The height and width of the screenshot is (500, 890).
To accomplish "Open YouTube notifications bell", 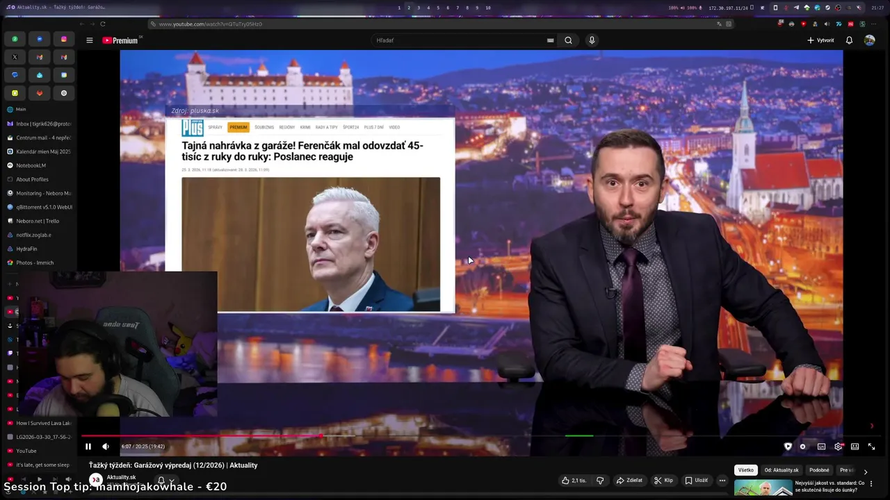I will (849, 40).
